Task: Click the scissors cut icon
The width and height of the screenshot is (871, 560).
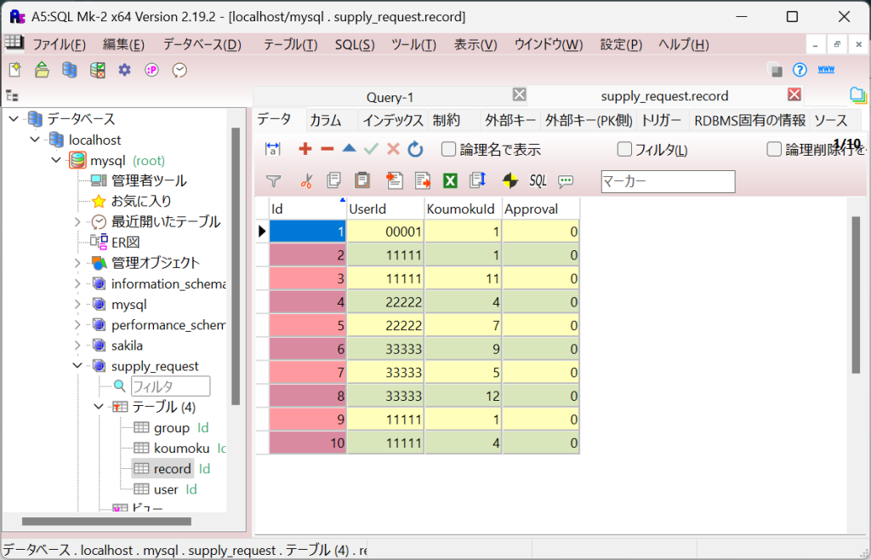Action: (306, 180)
